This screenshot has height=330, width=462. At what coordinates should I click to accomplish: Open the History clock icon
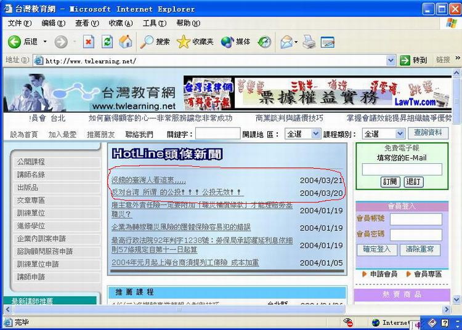(264, 42)
